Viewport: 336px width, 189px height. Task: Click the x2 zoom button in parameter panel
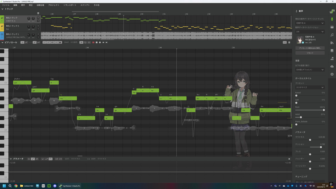click(56, 159)
